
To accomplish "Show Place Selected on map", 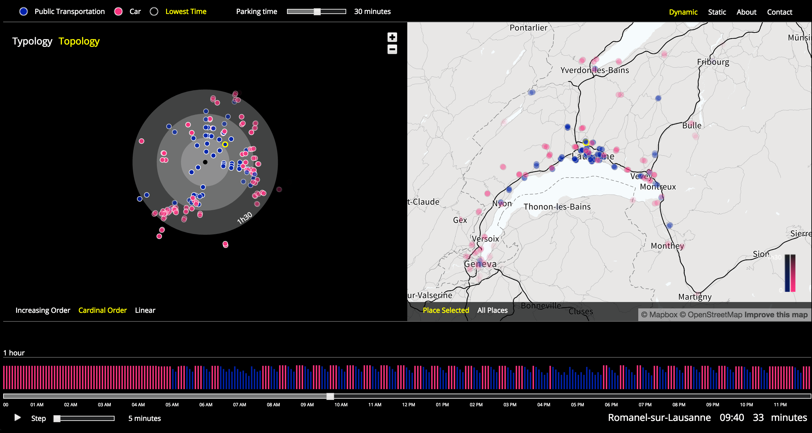I will coord(446,310).
